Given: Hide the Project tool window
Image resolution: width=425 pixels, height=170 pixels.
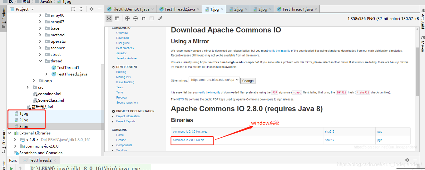Looking at the screenshot, I should (100, 9).
